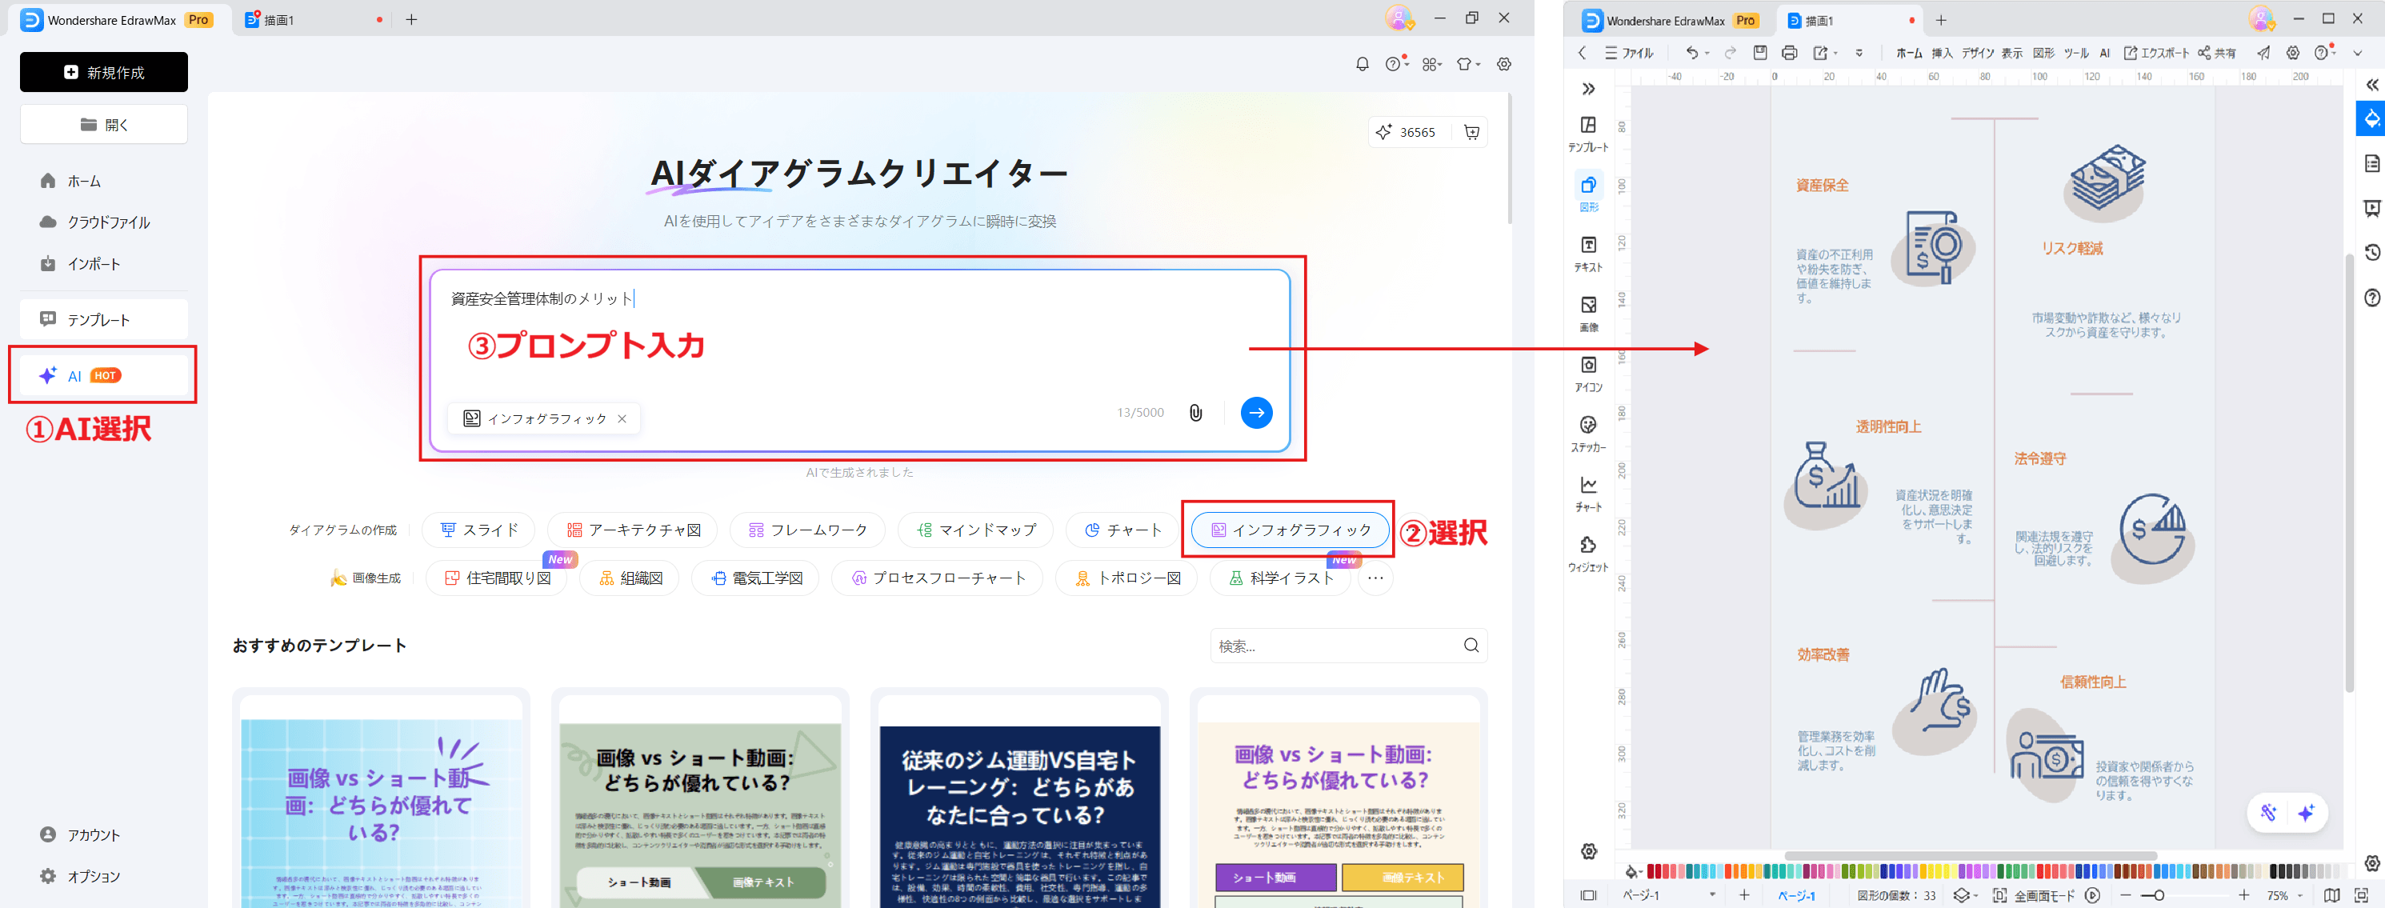The image size is (2385, 908).
Task: Click the 新規作成 new creation button
Action: tap(102, 71)
